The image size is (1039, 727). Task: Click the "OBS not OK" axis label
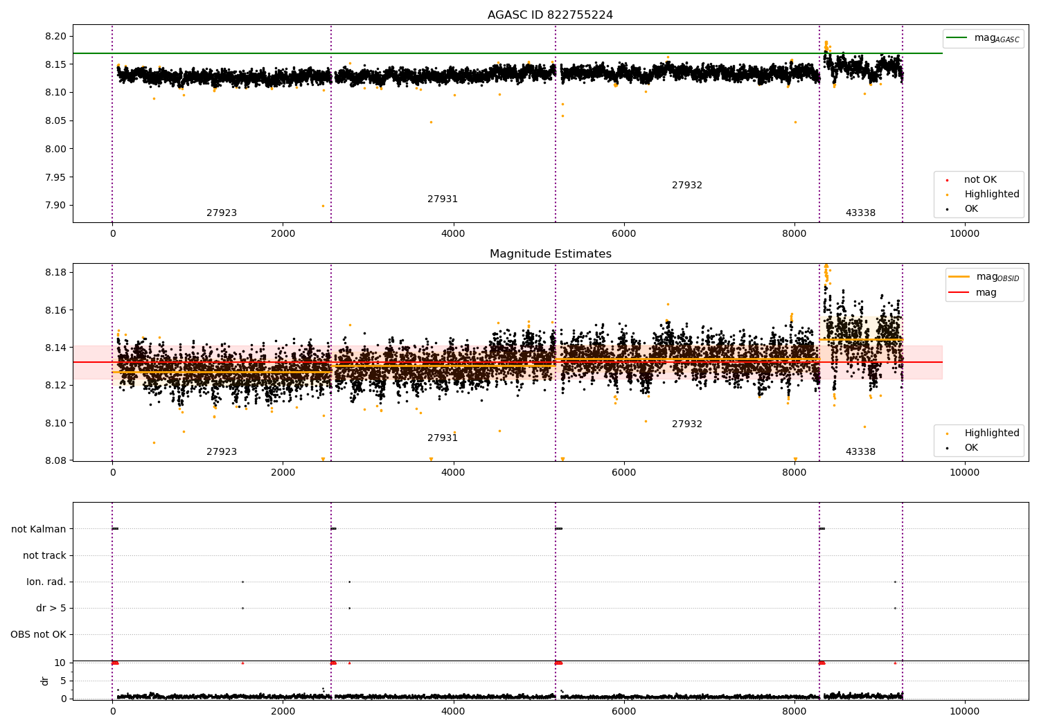38,634
